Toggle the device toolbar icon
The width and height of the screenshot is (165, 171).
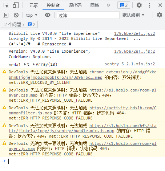[16, 5]
